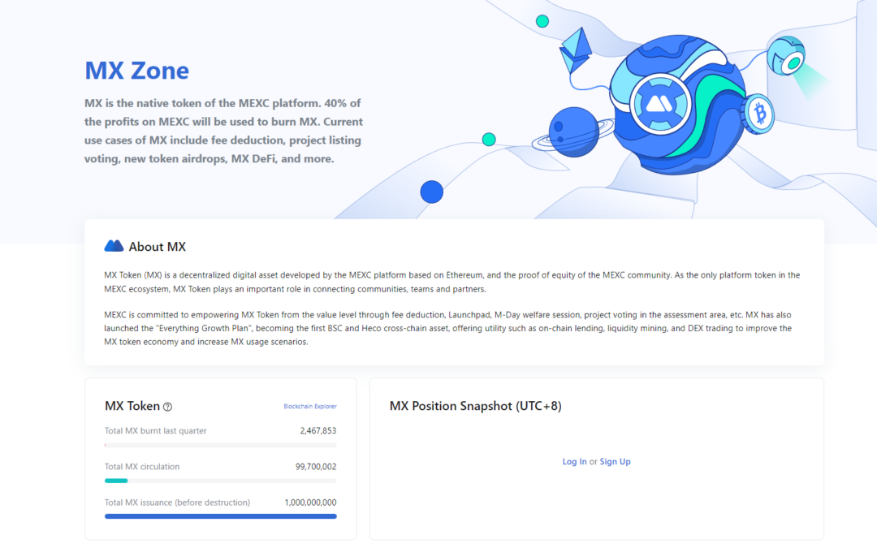Click the MEXC logo next to About MX heading
The width and height of the screenshot is (877, 548).
click(x=114, y=245)
